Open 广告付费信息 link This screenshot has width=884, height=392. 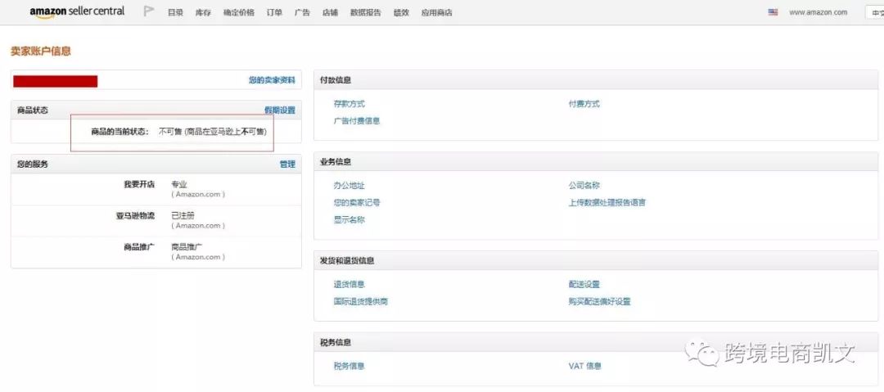356,120
